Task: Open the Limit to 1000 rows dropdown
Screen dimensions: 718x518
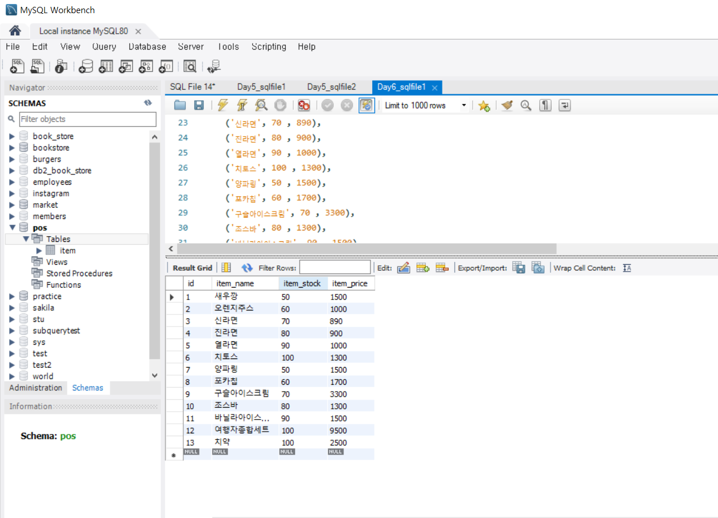Action: tap(464, 105)
